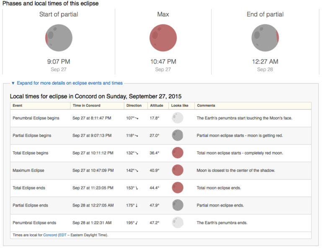Click moon icon in Partial Eclipse ends row
The width and height of the screenshot is (323, 248).
tap(178, 205)
